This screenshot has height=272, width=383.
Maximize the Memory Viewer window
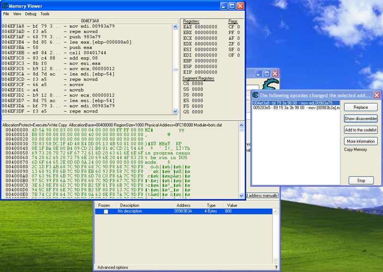point(232,6)
